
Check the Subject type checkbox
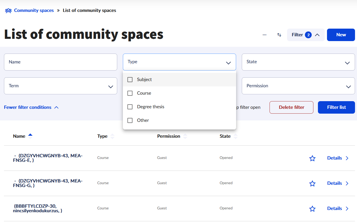tap(130, 80)
